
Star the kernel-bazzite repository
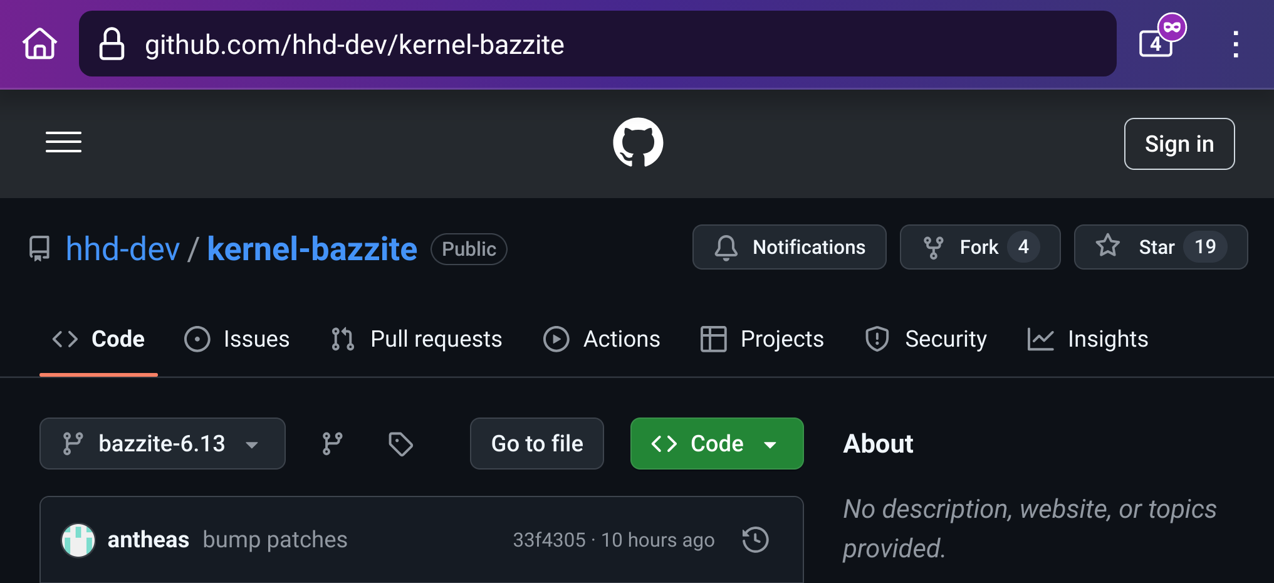[x=1160, y=247]
